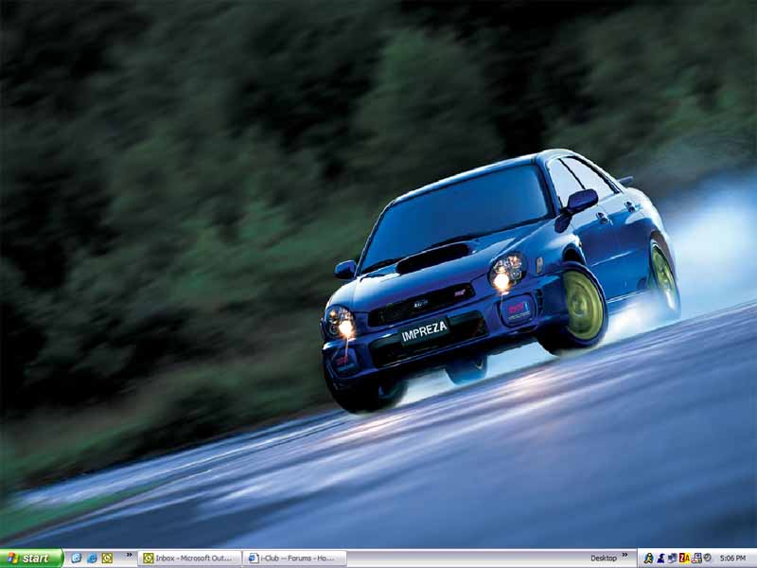
Task: Open ZoneAlarm from the system tray
Action: point(684,559)
